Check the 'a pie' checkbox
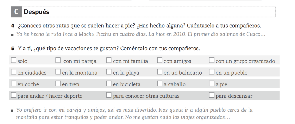Viewport: 295px width, 124px height. (x=212, y=83)
